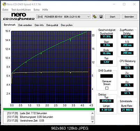This screenshot has height=131, width=140.
Task: Click the Beenden button
Action: click(x=129, y=17)
